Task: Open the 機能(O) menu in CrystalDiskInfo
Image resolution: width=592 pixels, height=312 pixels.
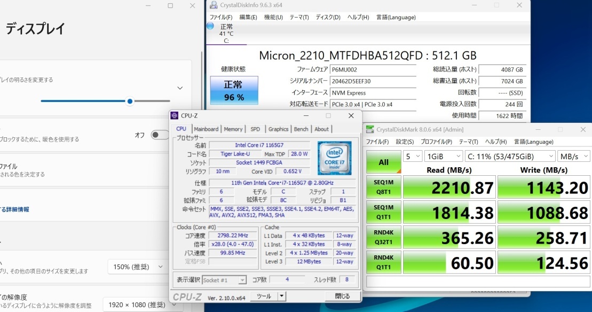Action: tap(273, 17)
